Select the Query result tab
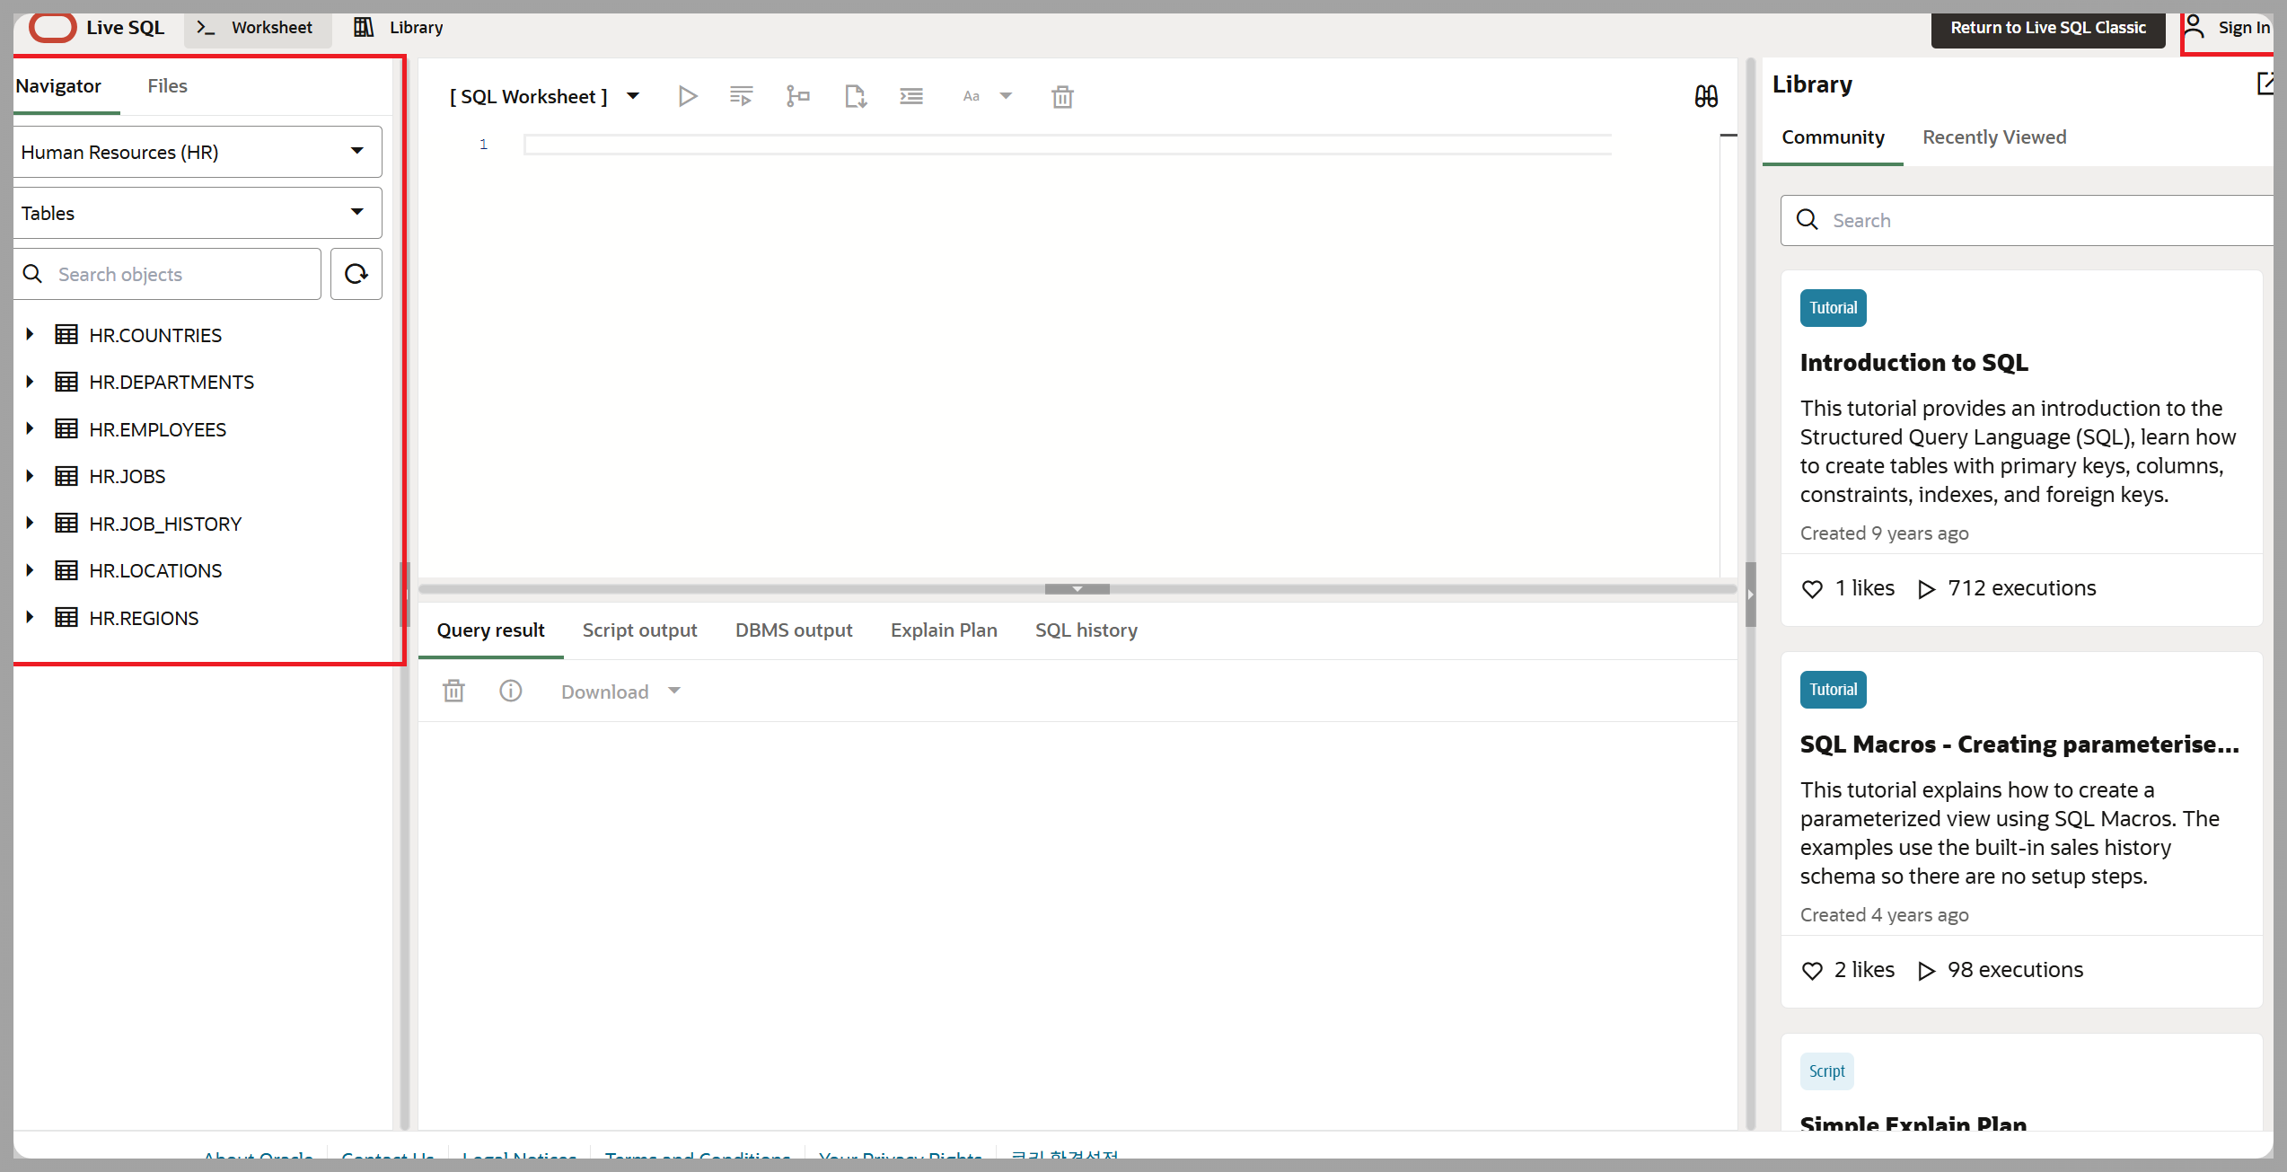This screenshot has width=2287, height=1172. tap(491, 630)
